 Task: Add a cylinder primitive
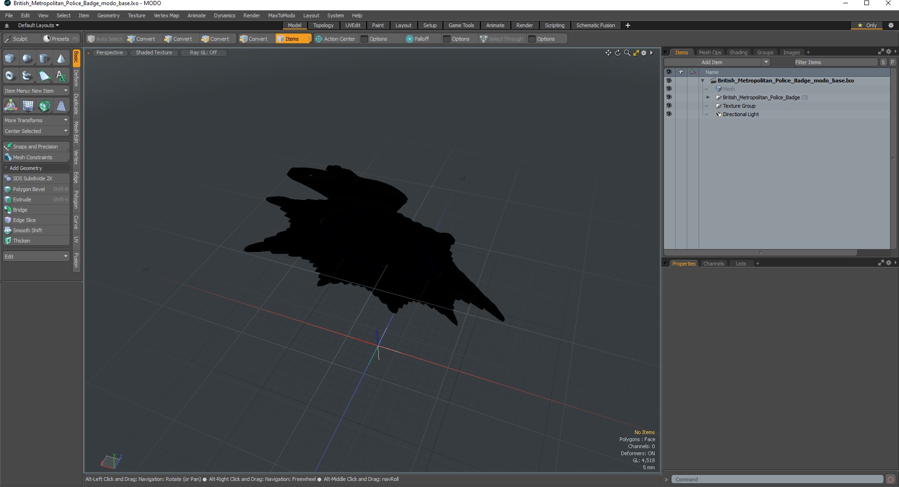coord(44,59)
